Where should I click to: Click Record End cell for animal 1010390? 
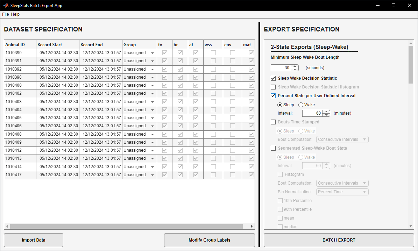101,53
